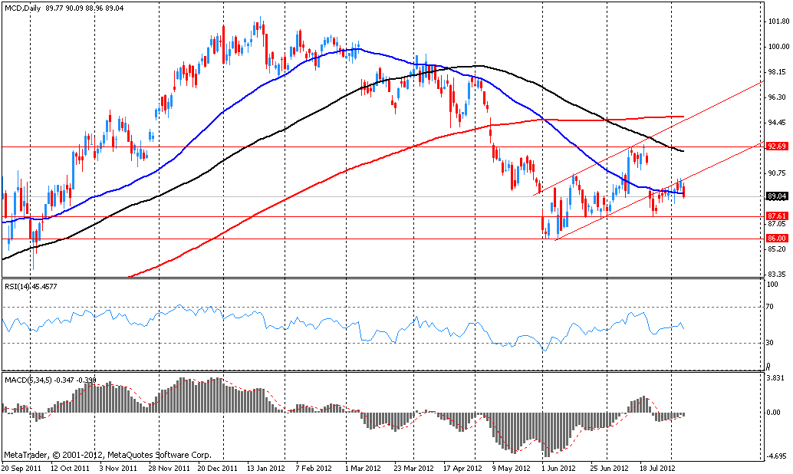Click the 101.80 price axis label

(x=778, y=21)
